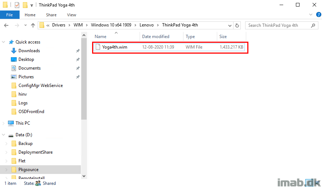Open the Logs folder in navigation pane
Image resolution: width=322 pixels, height=187 pixels.
[x=23, y=103]
